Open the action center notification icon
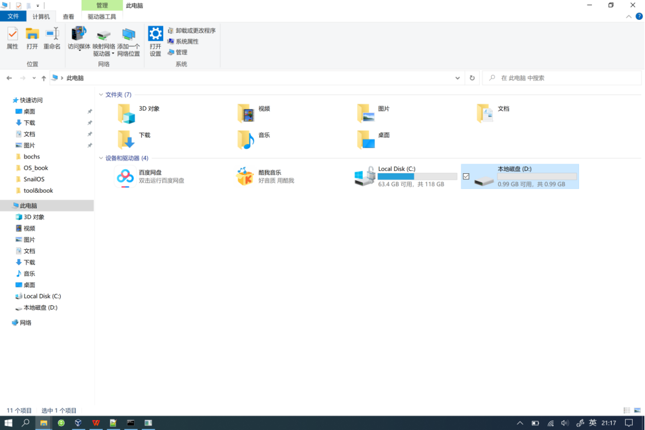The width and height of the screenshot is (645, 430). tap(629, 422)
